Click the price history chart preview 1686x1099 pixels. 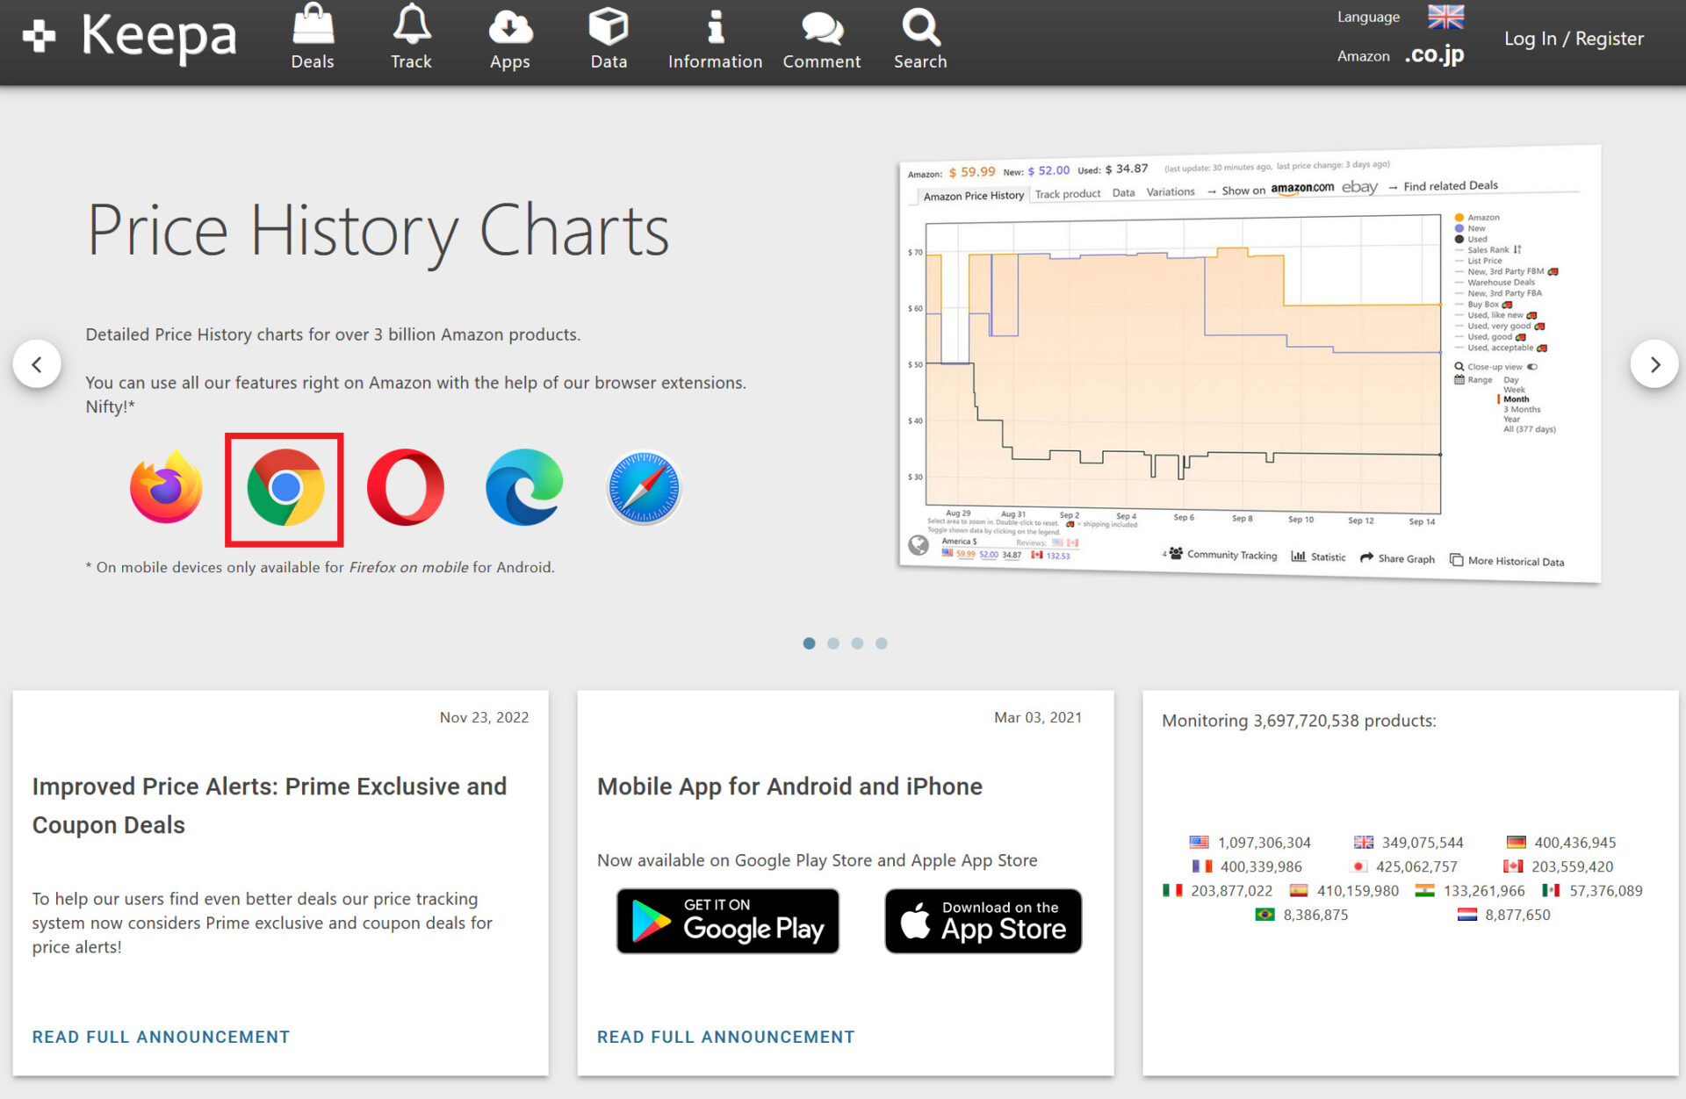pos(1250,363)
